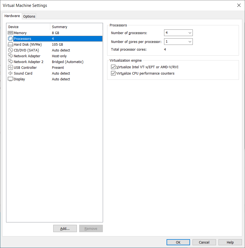Toggle Virtualize CPU performance counters checkbox
The width and height of the screenshot is (245, 248).
113,73
